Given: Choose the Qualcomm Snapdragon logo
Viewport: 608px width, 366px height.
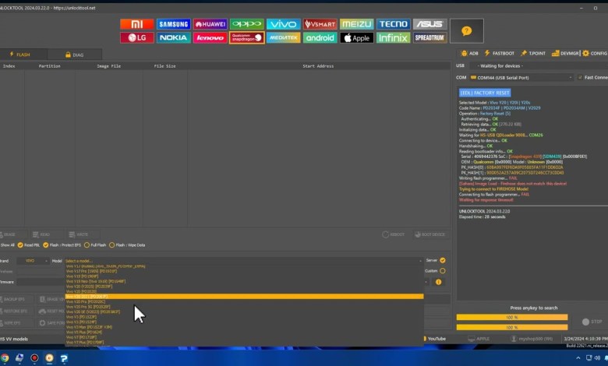Looking at the screenshot, I should coord(246,37).
